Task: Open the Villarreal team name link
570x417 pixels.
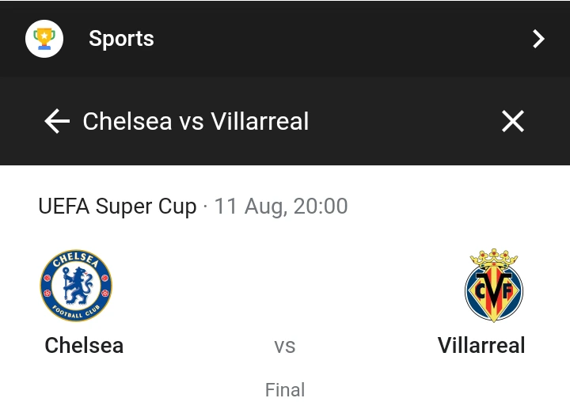Action: coord(481,345)
